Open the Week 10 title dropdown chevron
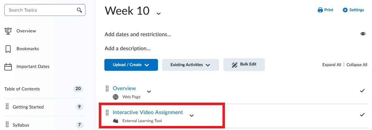 (159, 13)
